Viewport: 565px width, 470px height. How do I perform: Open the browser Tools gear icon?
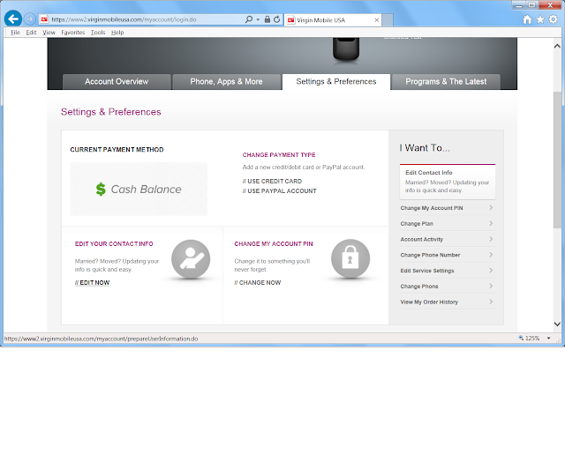coord(554,19)
